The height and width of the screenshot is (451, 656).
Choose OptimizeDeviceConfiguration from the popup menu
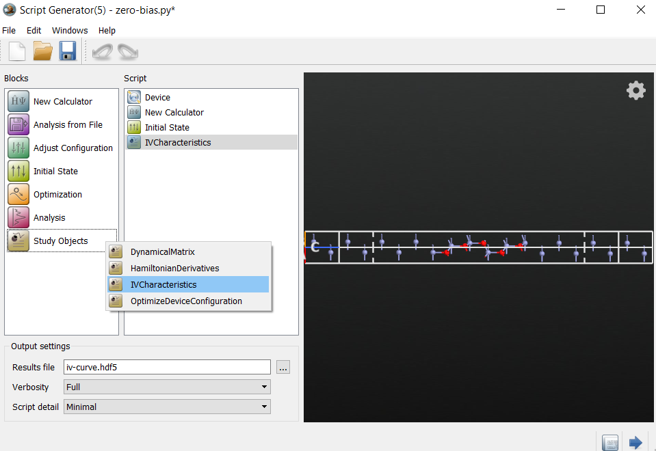pyautogui.click(x=188, y=301)
